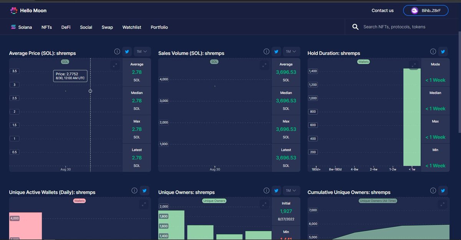Expand the Hold Duration chart to fullscreen
Viewport: 461px width, 240px height.
pyautogui.click(x=414, y=65)
